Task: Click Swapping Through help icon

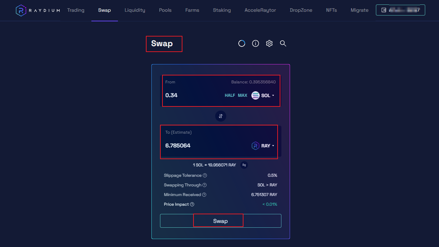Action: click(204, 185)
